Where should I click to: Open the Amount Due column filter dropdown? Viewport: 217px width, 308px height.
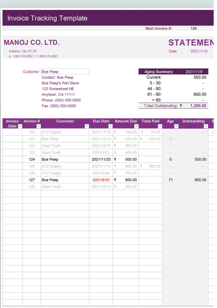(x=136, y=126)
